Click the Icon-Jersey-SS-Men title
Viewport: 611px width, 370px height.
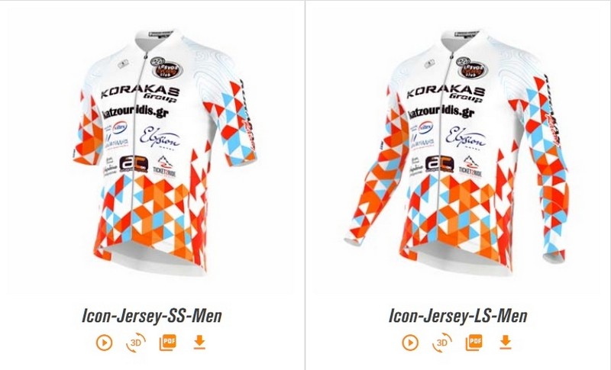(151, 316)
